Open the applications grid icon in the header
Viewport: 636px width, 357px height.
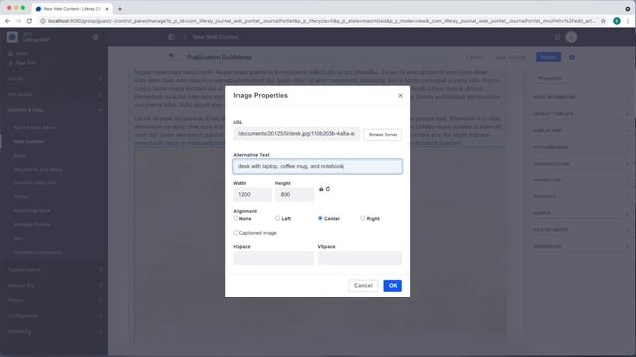[x=557, y=37]
